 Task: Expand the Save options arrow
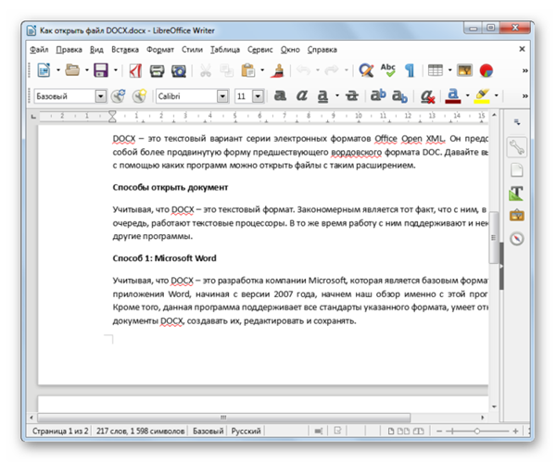116,70
